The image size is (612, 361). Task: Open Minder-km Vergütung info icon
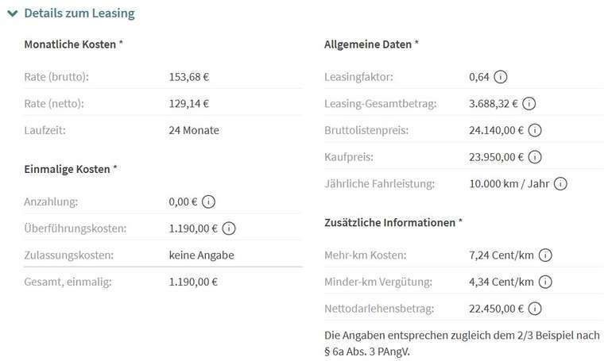[x=545, y=282]
